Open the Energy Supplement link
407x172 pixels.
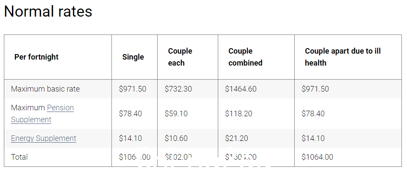click(x=44, y=138)
